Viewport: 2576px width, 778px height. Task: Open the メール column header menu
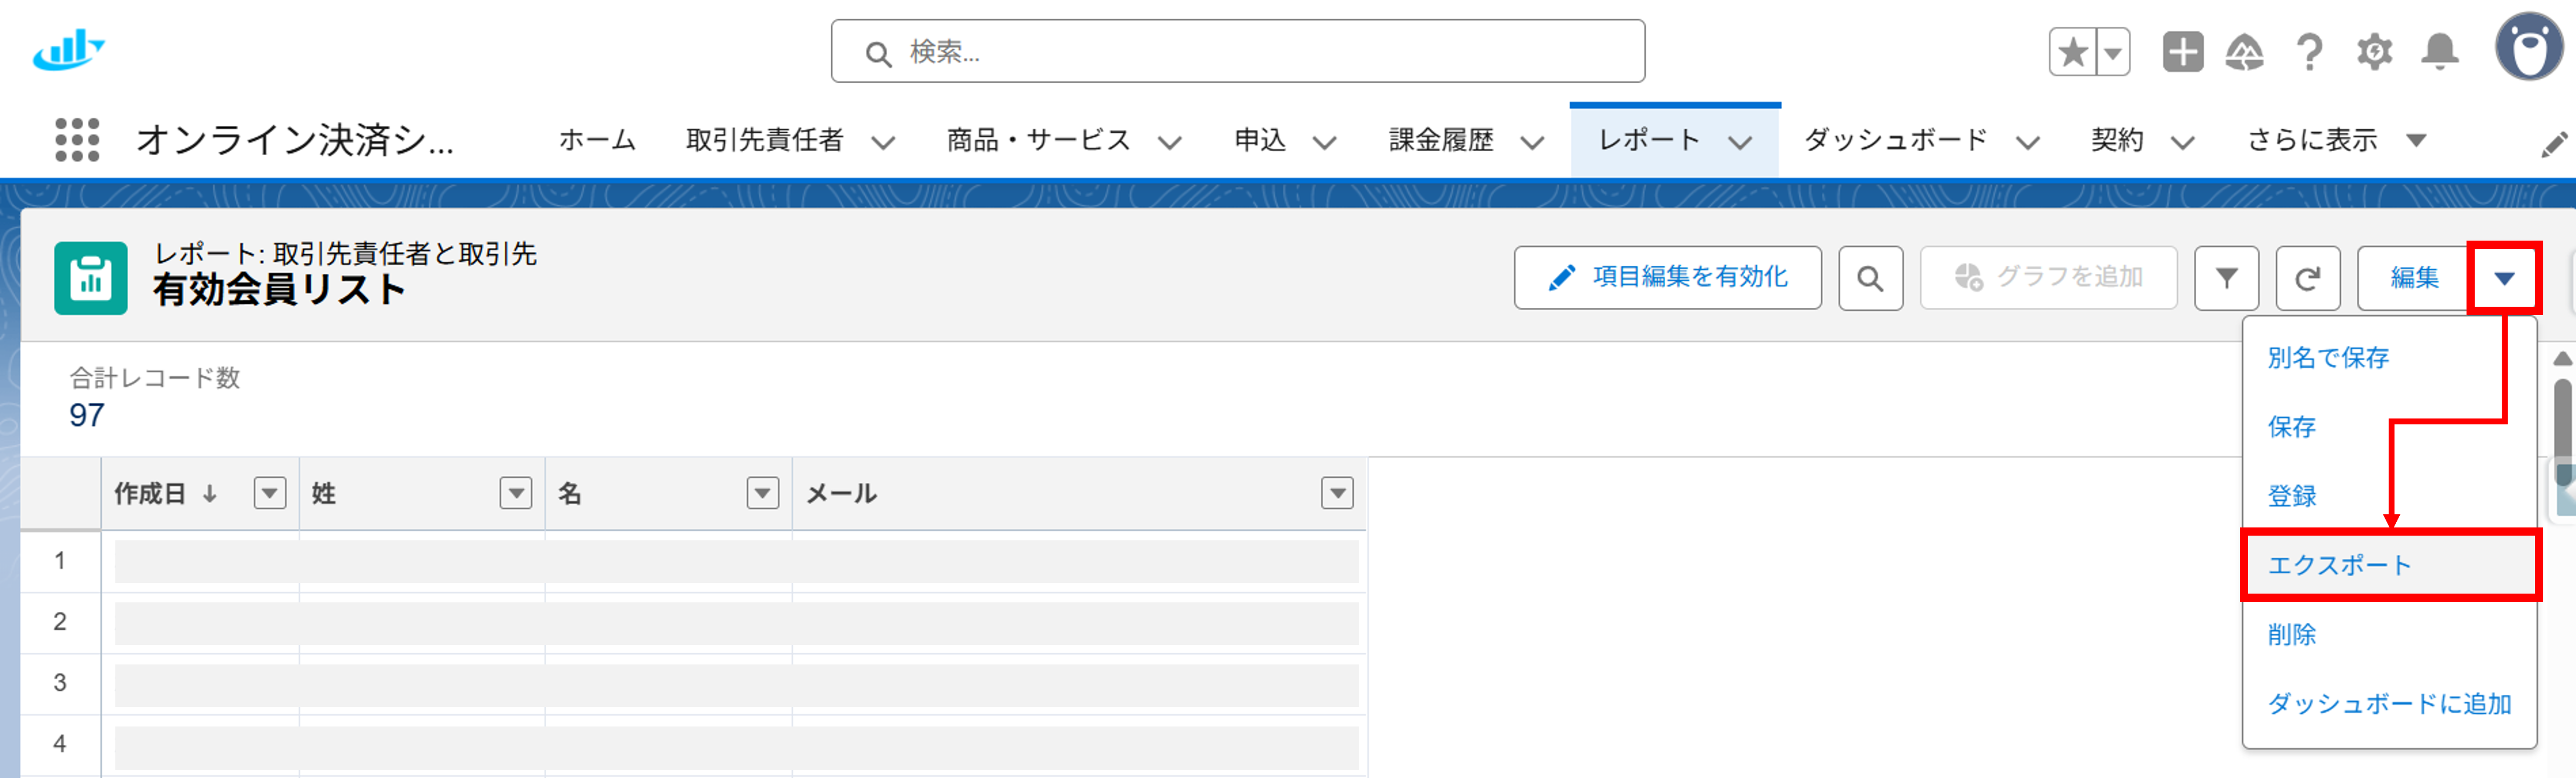(1337, 492)
